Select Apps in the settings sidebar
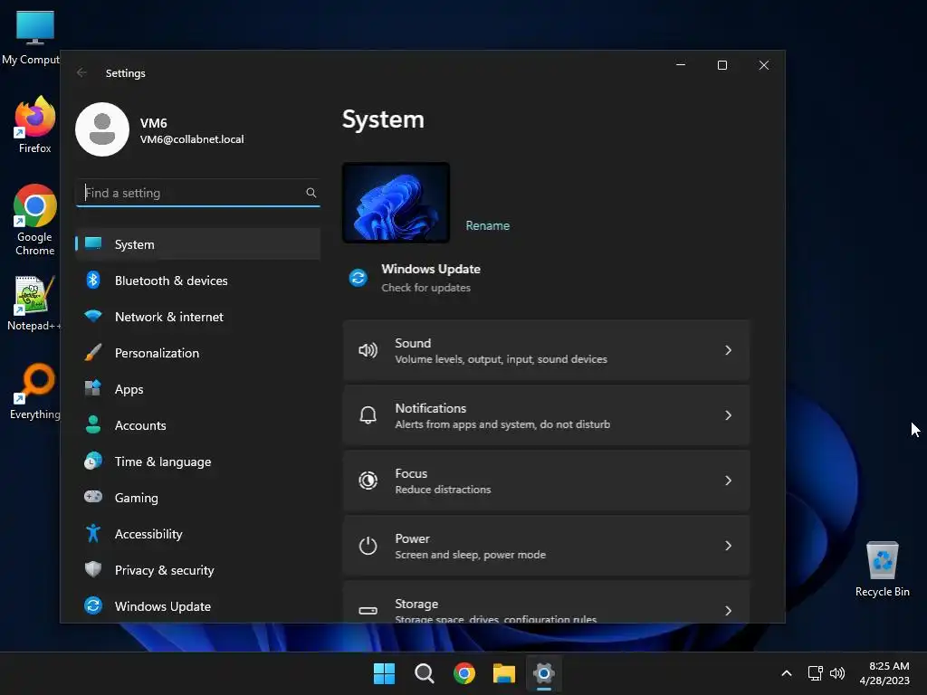The height and width of the screenshot is (695, 927). pyautogui.click(x=198, y=389)
